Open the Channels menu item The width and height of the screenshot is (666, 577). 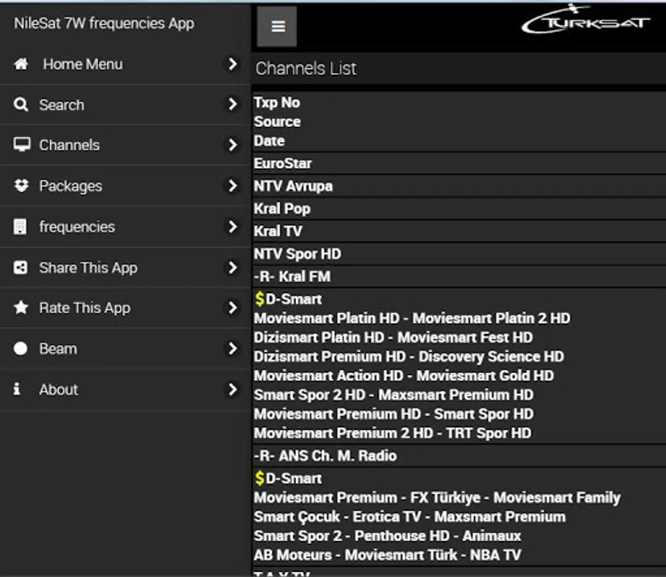pos(126,145)
